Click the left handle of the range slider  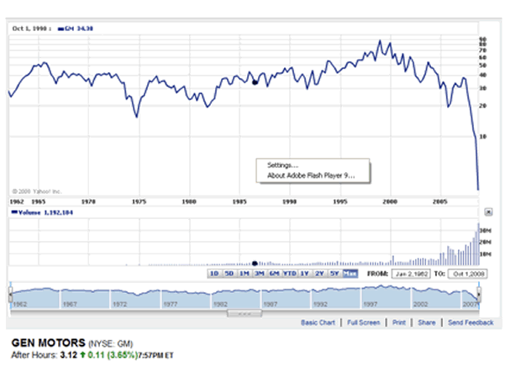(x=11, y=294)
